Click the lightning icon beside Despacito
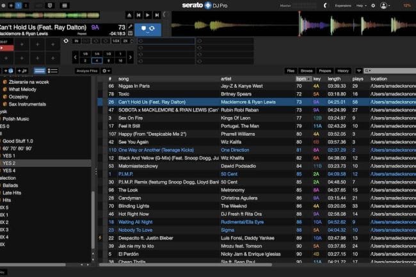 [100, 238]
